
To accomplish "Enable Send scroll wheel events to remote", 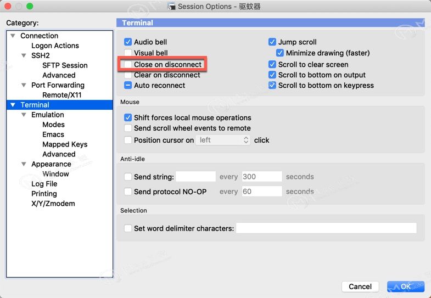I will click(128, 128).
